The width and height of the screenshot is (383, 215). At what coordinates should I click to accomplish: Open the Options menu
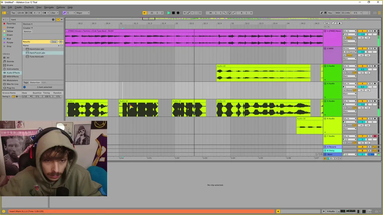pos(60,7)
